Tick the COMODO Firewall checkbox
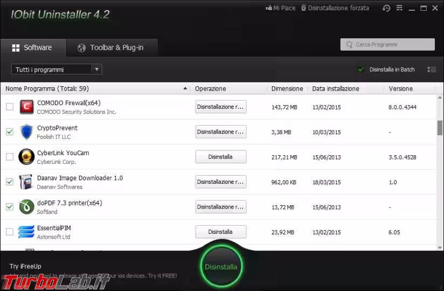Screen dimensions: 444x291 (x=10, y=107)
